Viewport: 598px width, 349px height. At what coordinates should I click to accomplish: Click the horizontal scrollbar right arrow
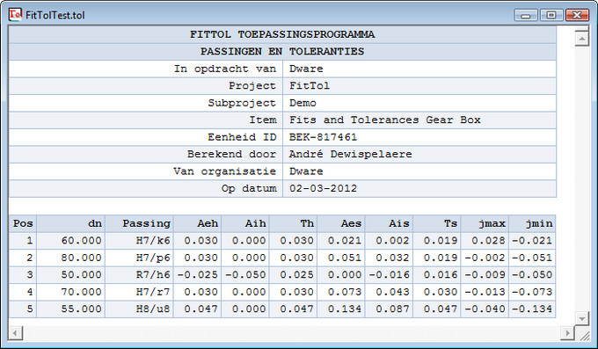tap(567, 333)
